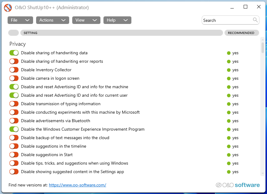Viewport: 267px width, 194px height.
Task: Click 'yes' in the camera in logon screen row
Action: tap(235, 79)
